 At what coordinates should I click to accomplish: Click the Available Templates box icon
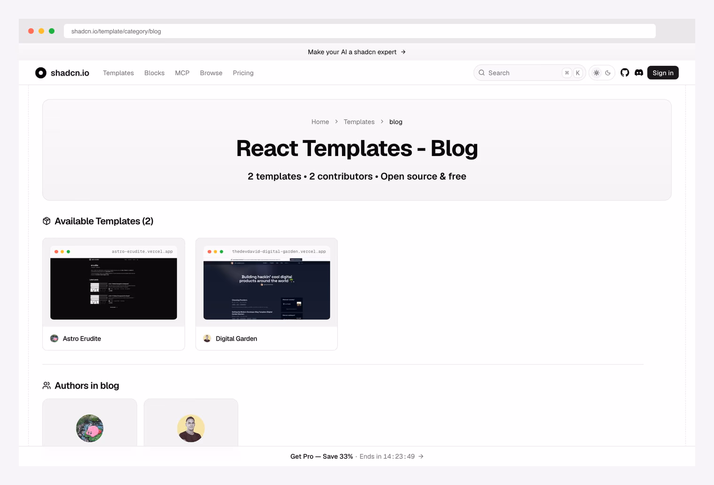47,221
